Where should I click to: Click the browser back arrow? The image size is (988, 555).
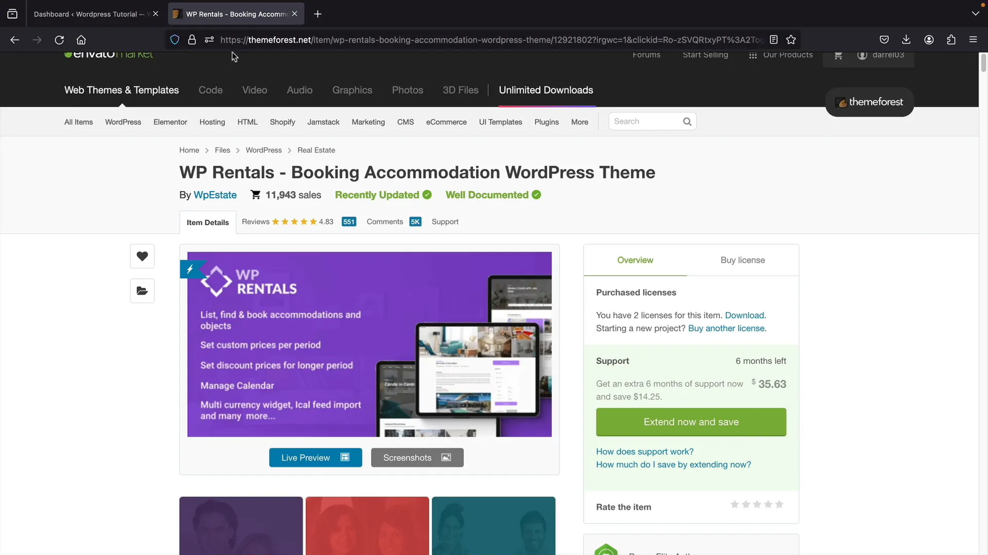point(15,39)
